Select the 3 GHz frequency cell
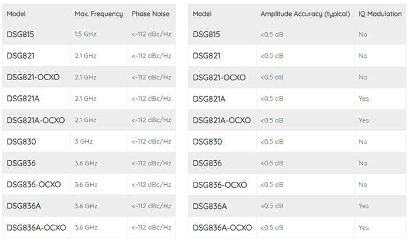Screen dimensions: 412x246 pyautogui.click(x=84, y=141)
